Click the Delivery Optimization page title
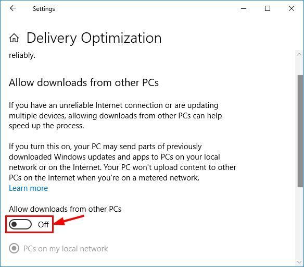The image size is (304, 267). coord(94,38)
